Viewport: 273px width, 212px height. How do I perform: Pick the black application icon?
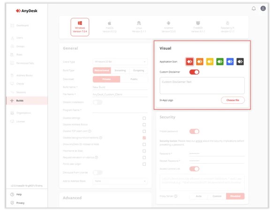(x=240, y=61)
